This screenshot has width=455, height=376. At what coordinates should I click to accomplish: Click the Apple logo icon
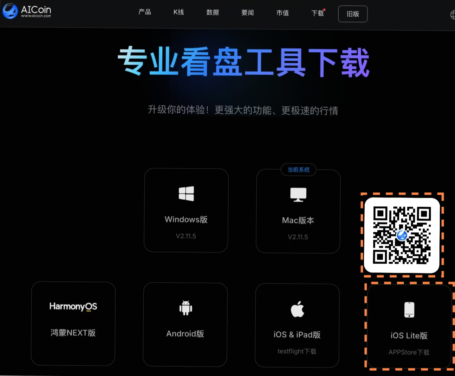[297, 309]
